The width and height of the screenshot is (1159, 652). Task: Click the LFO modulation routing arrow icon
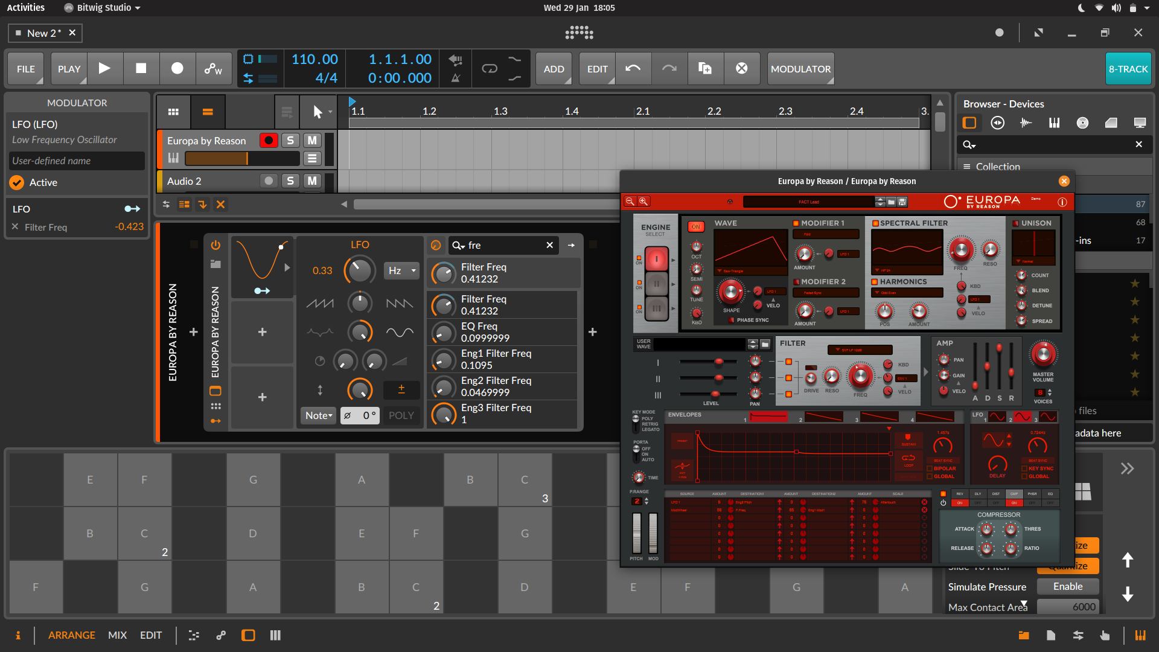pyautogui.click(x=132, y=209)
